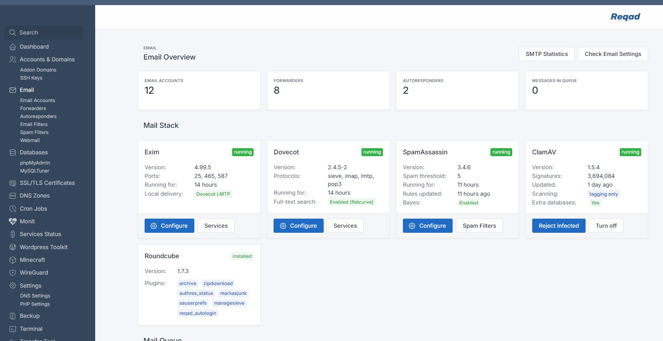Open SSH Keys submenu link
This screenshot has width=663, height=341.
coord(31,78)
